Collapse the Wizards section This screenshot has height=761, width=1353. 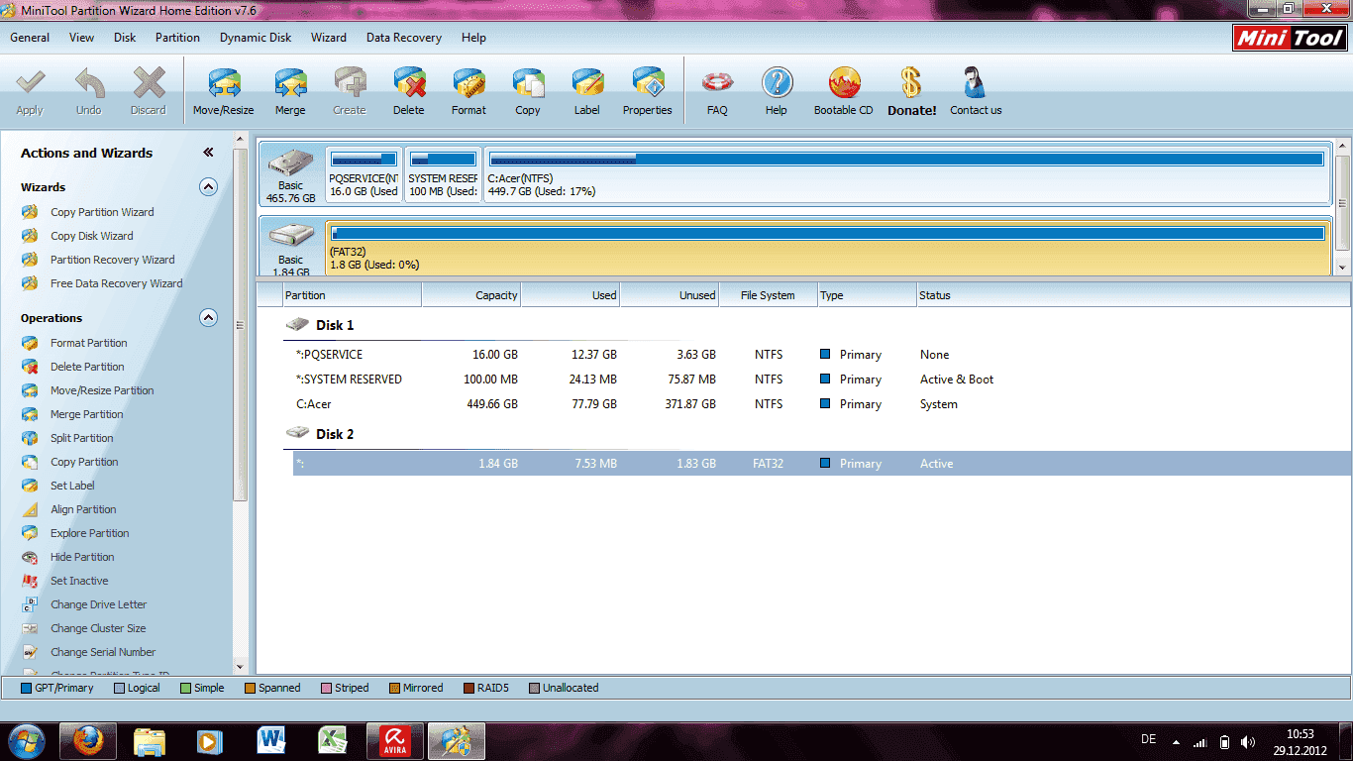208,186
